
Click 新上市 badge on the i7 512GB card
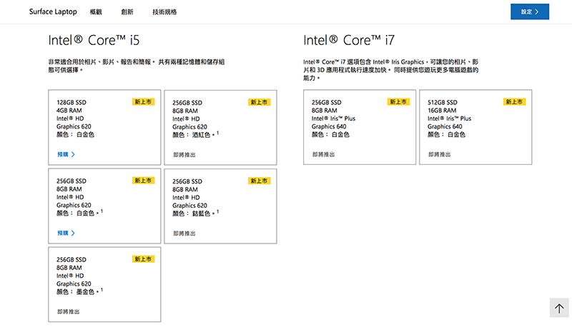tap(514, 102)
